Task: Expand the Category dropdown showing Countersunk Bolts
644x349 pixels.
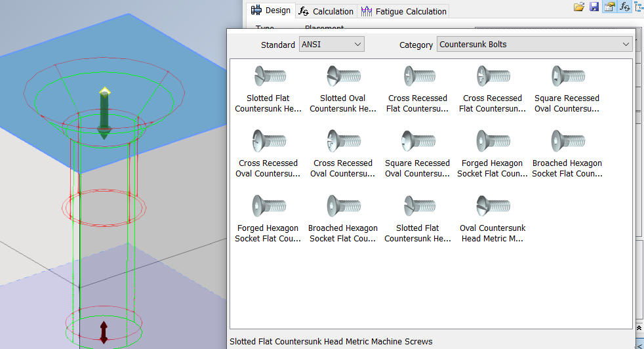Action: tap(534, 45)
